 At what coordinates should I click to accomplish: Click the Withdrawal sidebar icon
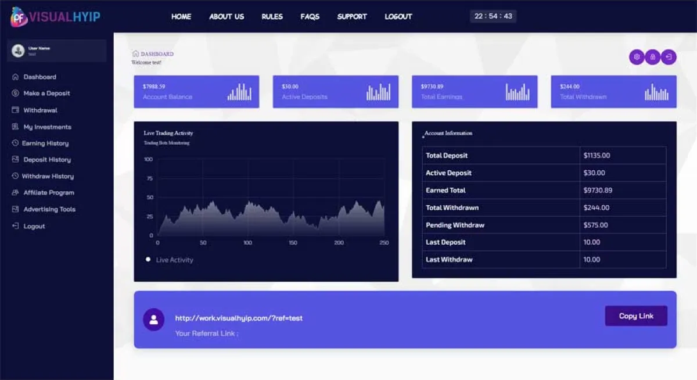click(16, 110)
